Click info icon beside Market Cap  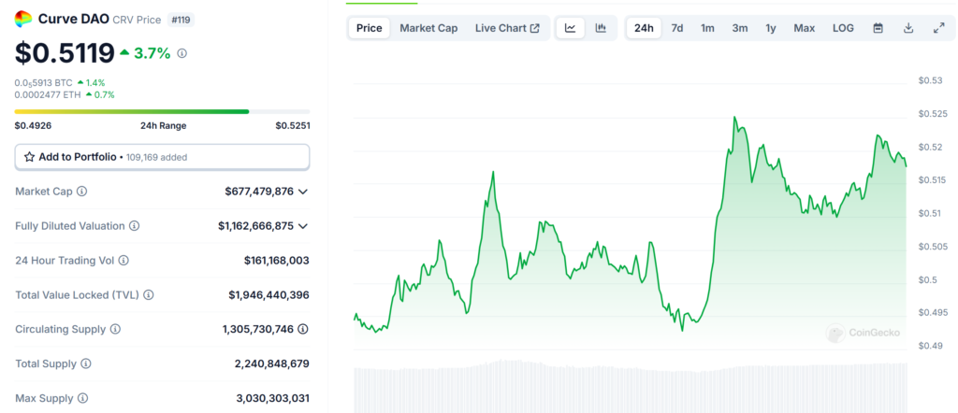pyautogui.click(x=81, y=192)
